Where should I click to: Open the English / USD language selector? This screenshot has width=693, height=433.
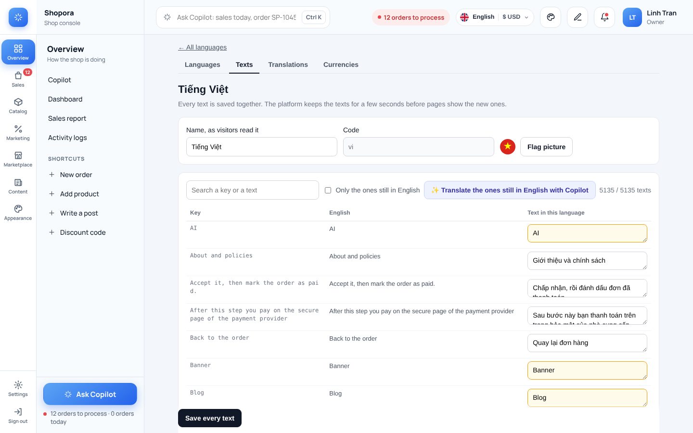495,17
